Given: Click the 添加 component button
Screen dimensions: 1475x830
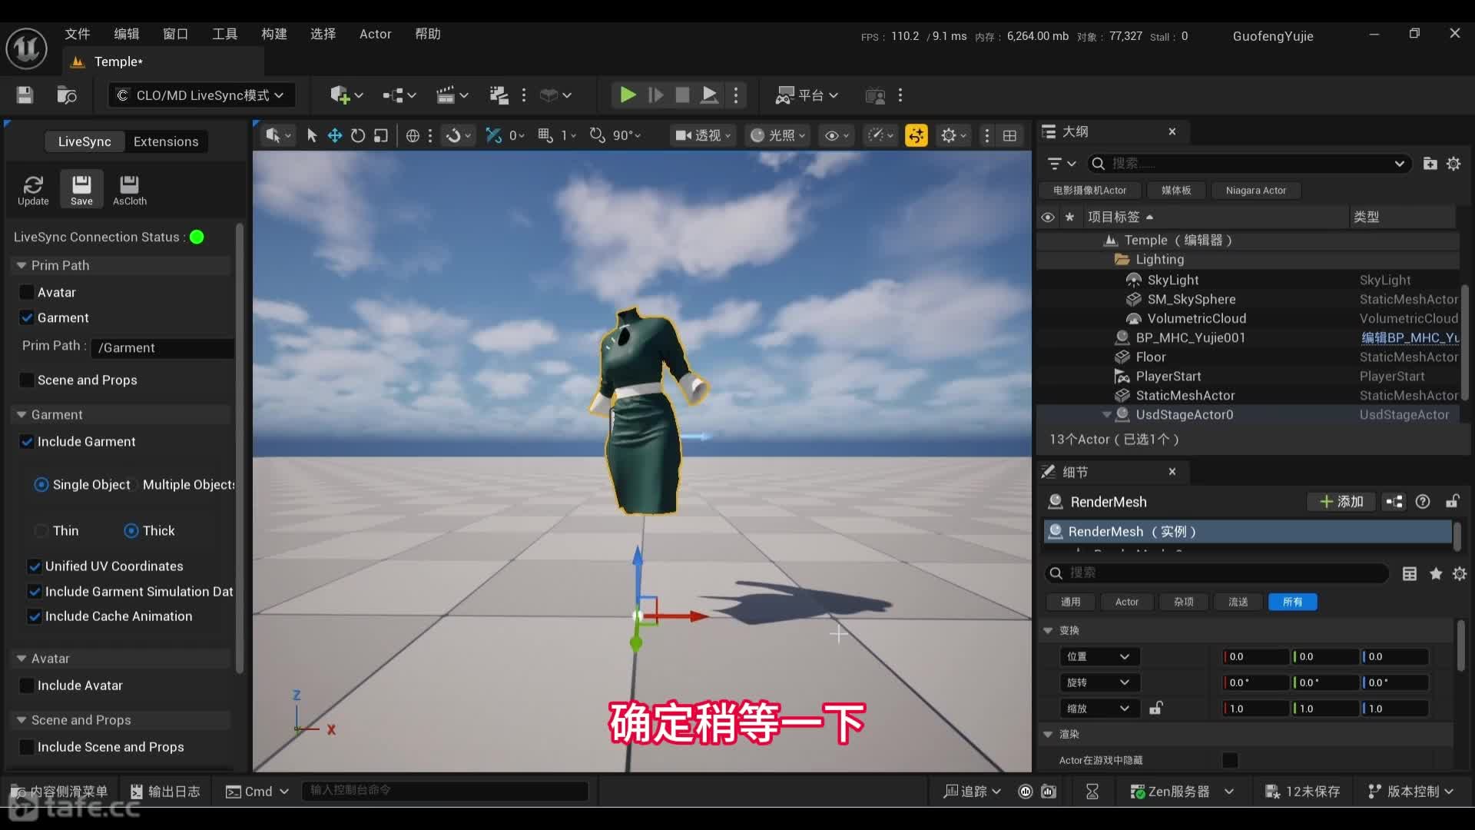Looking at the screenshot, I should tap(1341, 502).
